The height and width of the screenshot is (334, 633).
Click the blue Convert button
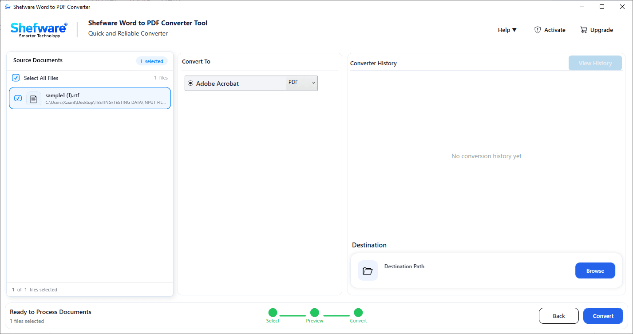(603, 316)
